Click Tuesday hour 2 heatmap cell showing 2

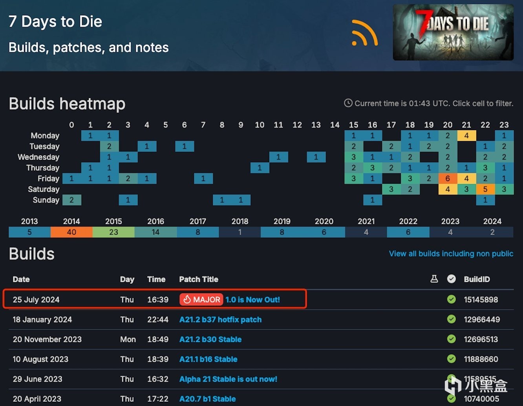point(109,146)
